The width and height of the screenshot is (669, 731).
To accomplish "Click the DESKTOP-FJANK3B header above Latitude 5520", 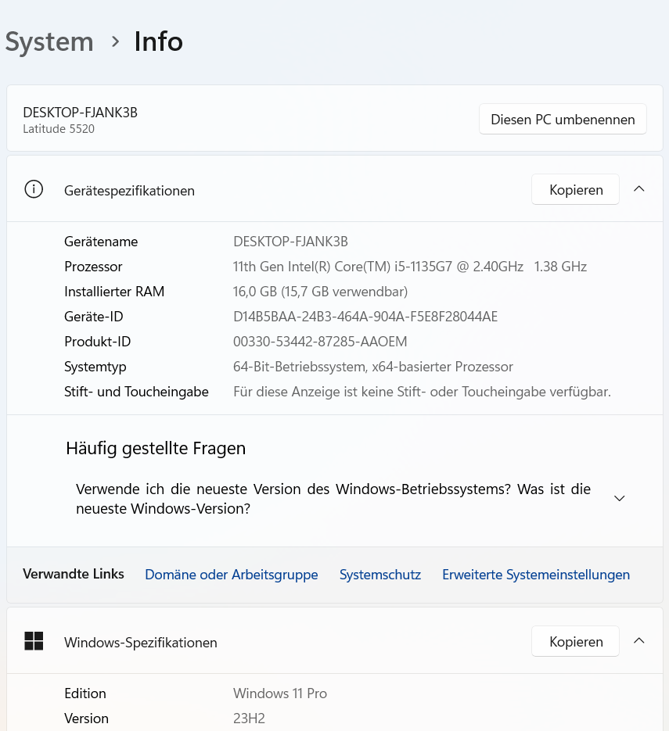I will point(81,113).
